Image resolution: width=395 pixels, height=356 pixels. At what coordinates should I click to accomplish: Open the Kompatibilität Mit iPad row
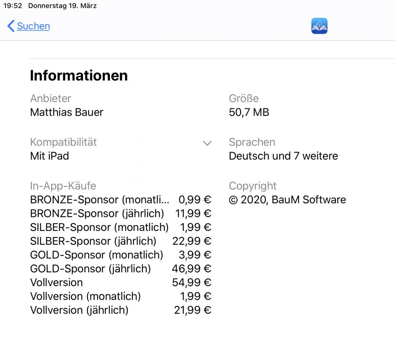(121, 149)
